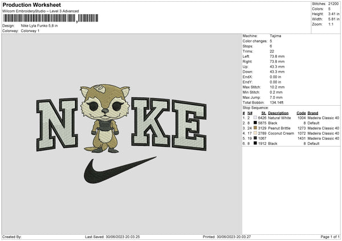
Task: Click the 'Created By:' footer label
Action: point(12,236)
